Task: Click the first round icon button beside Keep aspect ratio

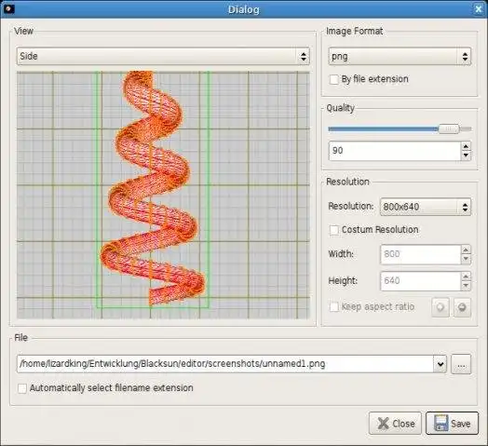Action: pyautogui.click(x=441, y=307)
